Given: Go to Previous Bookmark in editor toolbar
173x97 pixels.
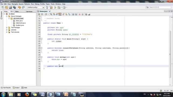Looking at the screenshot, I should click(63, 14).
